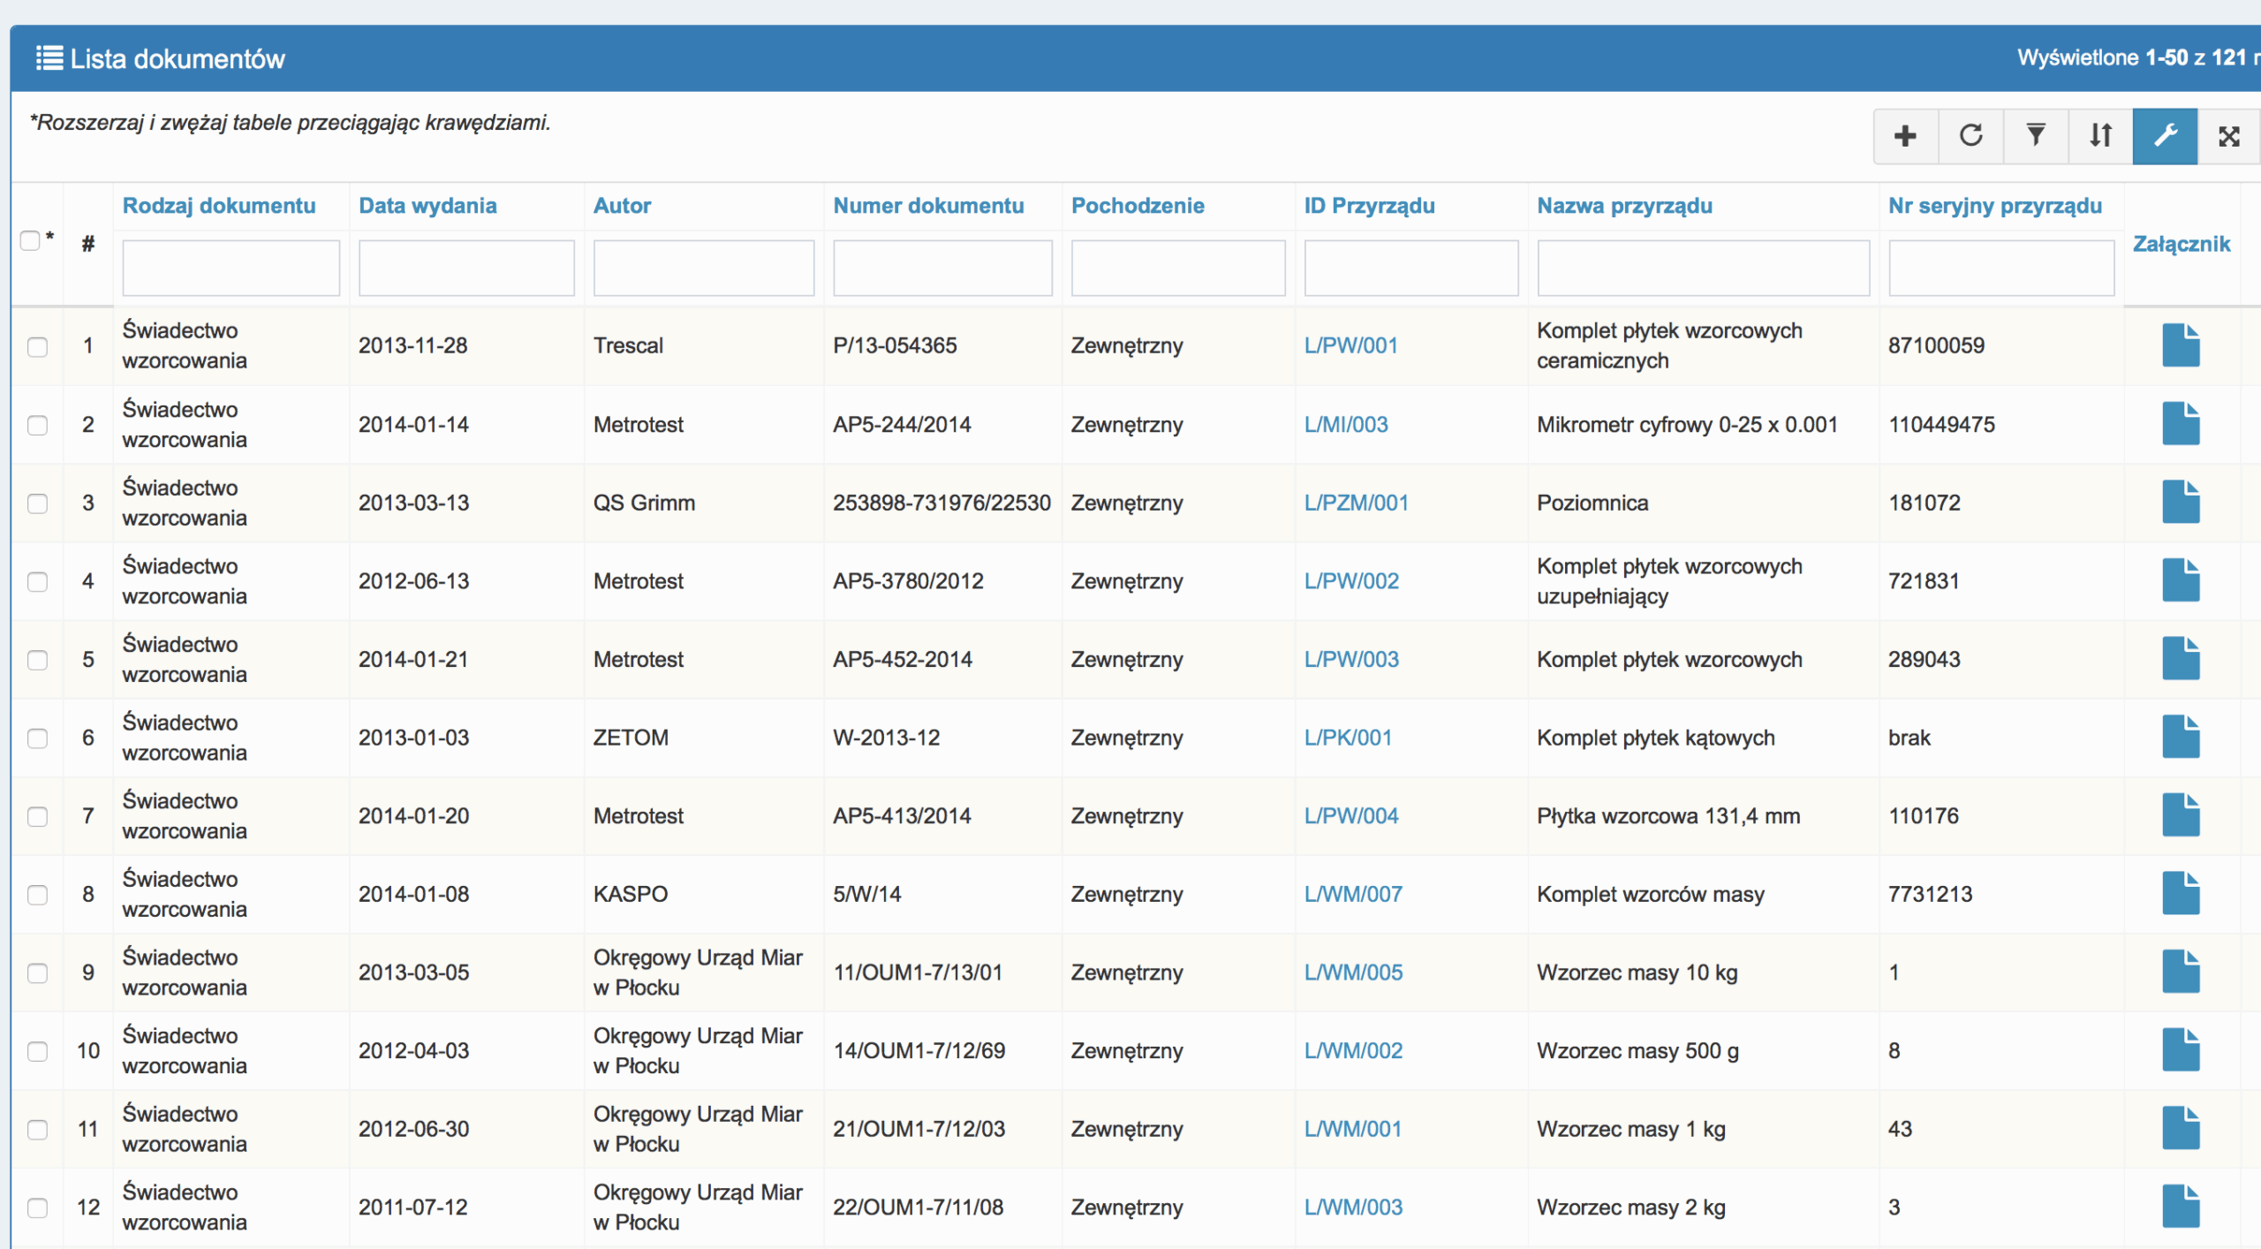Viewport: 2261px width, 1249px height.
Task: Select the checkbox for row 8
Action: 37,895
